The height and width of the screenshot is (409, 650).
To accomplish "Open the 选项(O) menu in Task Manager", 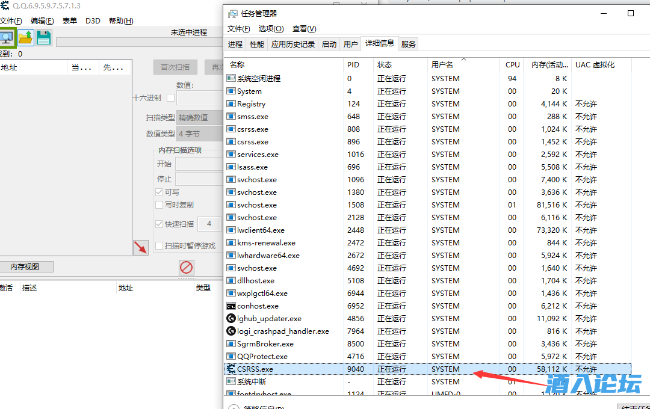I will pyautogui.click(x=271, y=29).
